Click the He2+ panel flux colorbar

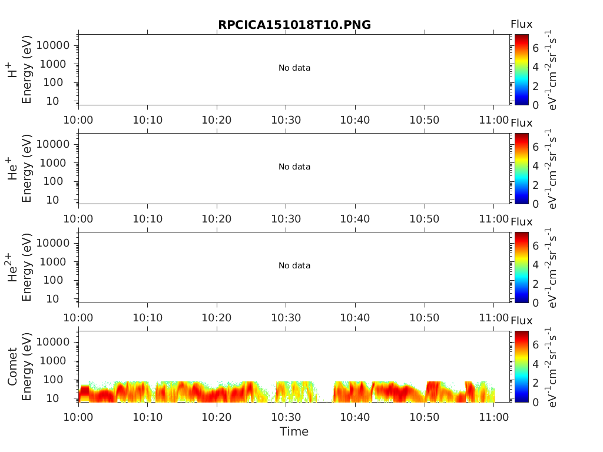522,267
